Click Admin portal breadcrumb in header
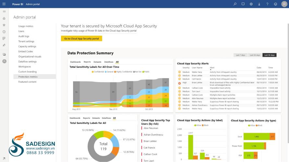 coord(32,4)
